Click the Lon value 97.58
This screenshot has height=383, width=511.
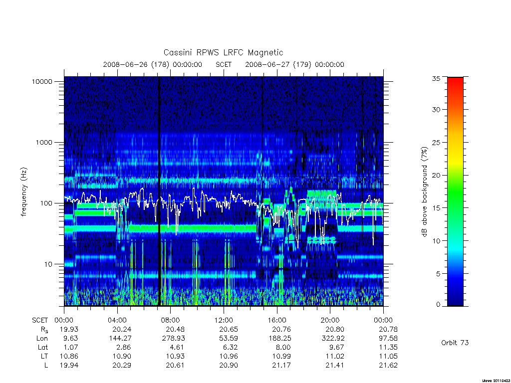pyautogui.click(x=388, y=339)
